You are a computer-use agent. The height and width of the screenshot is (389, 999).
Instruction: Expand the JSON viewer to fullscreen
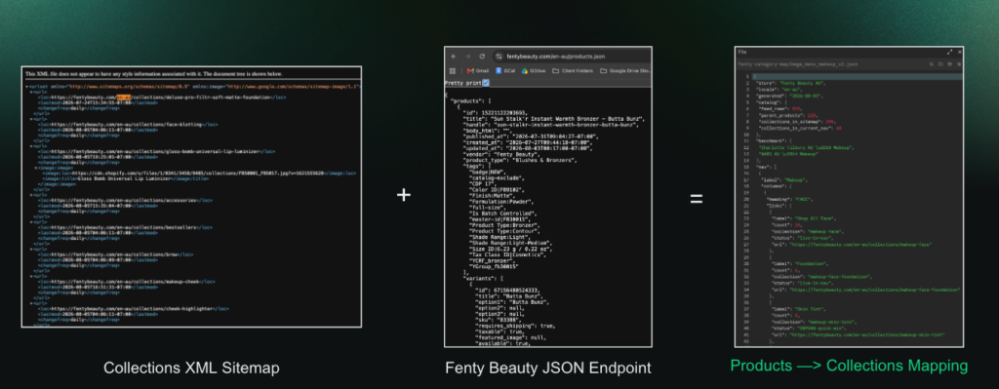click(949, 52)
